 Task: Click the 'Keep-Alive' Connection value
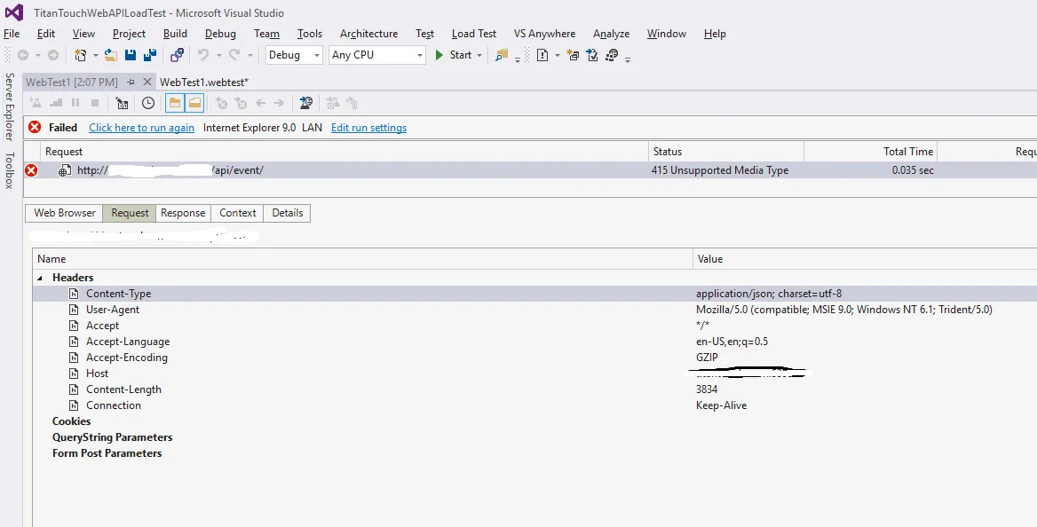721,405
